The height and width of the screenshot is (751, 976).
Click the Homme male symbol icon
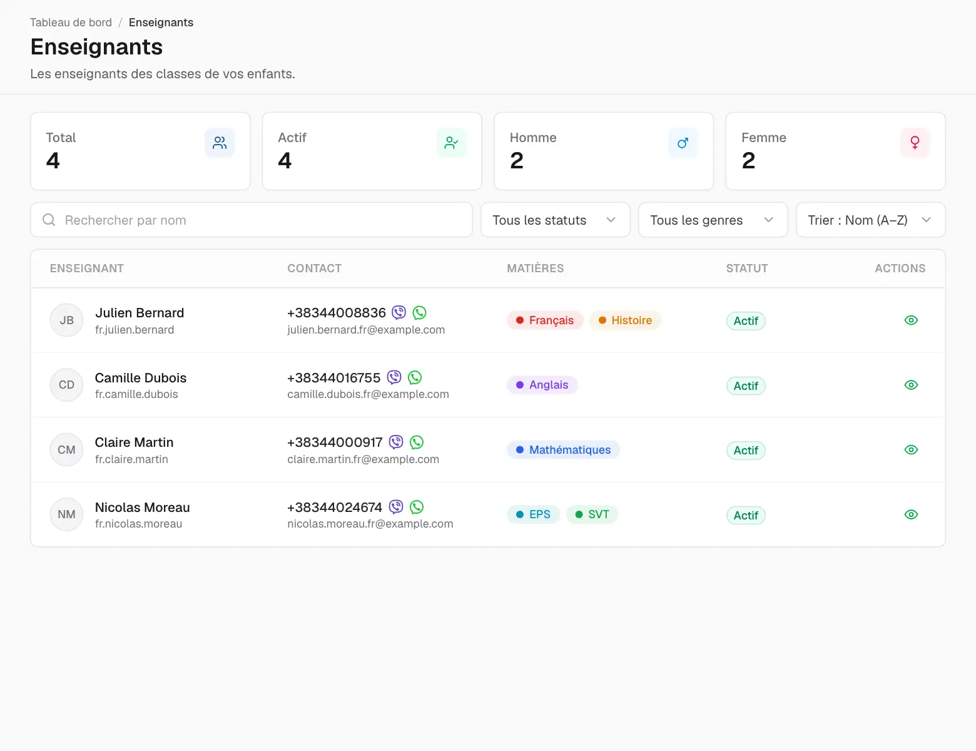coord(683,143)
